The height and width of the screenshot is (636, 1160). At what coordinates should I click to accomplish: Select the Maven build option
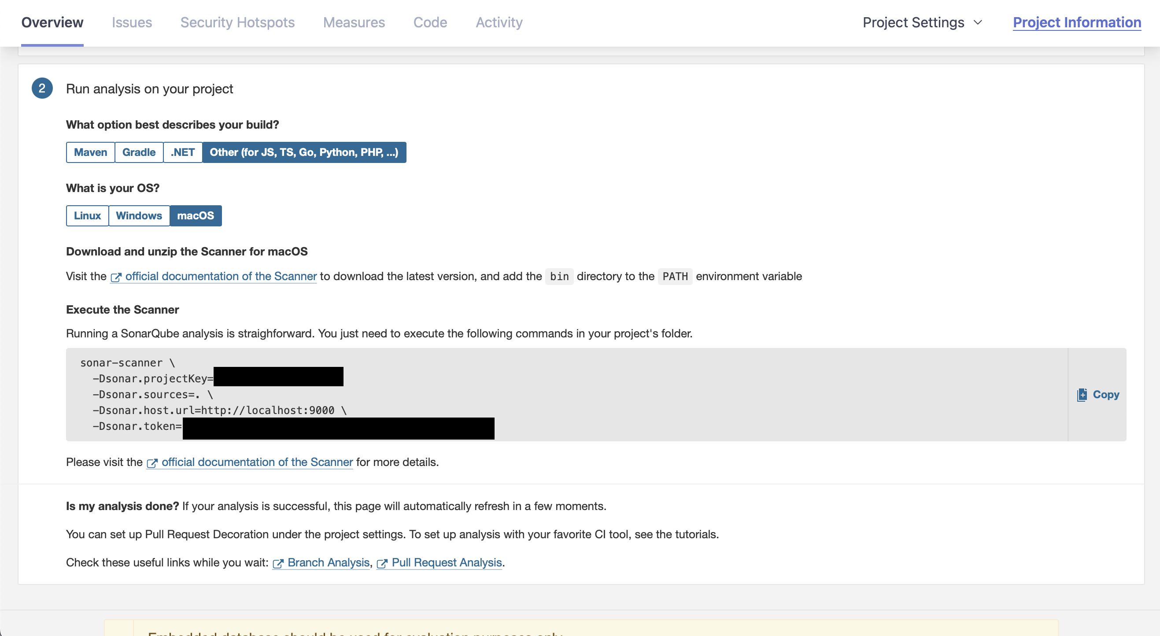90,152
